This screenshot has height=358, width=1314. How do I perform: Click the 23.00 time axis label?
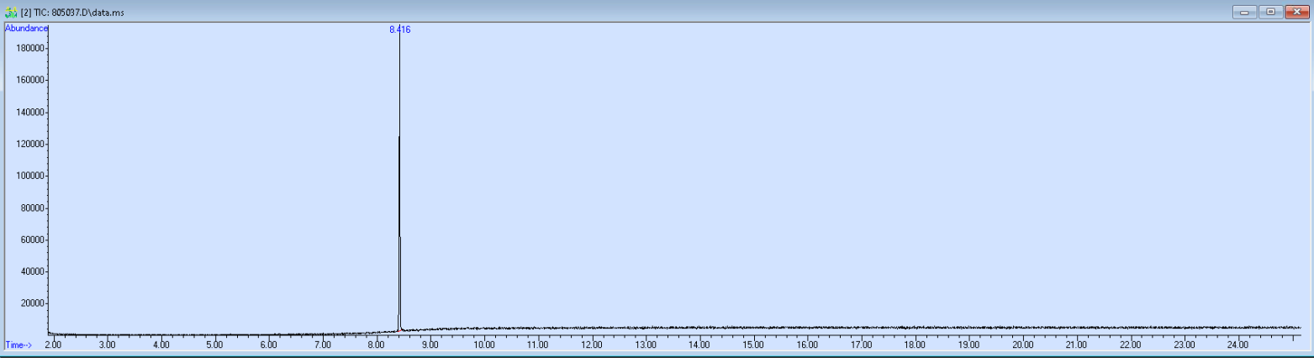[1184, 345]
